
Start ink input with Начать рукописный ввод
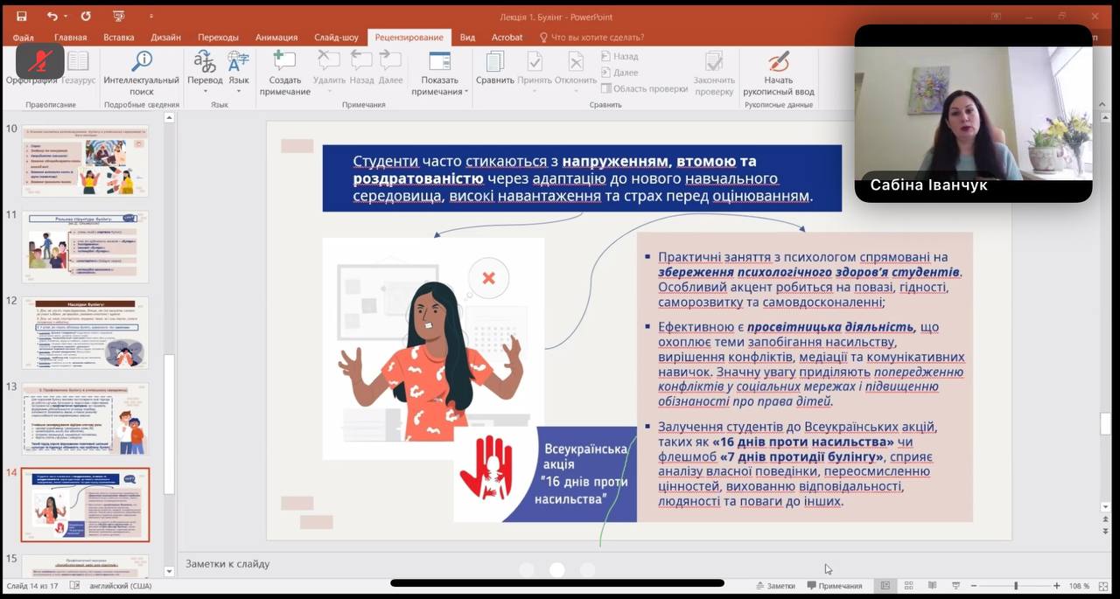(x=778, y=63)
